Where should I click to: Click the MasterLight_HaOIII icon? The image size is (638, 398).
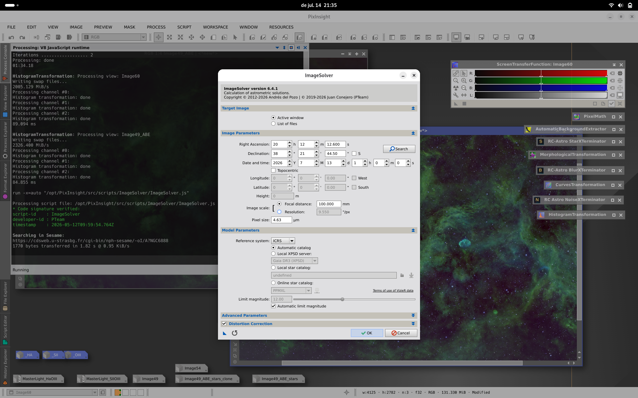point(39,379)
